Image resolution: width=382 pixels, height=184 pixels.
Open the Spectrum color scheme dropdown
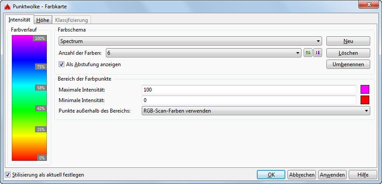190,41
